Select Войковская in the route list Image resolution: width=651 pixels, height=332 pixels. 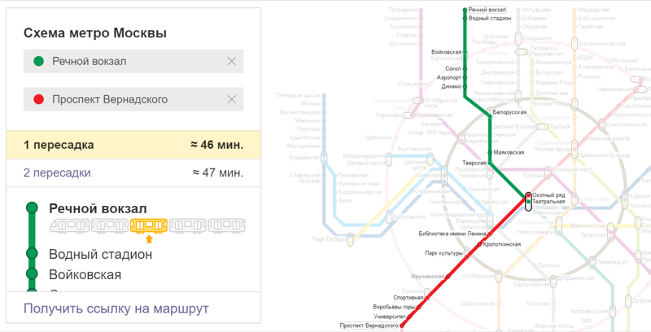[x=85, y=275]
